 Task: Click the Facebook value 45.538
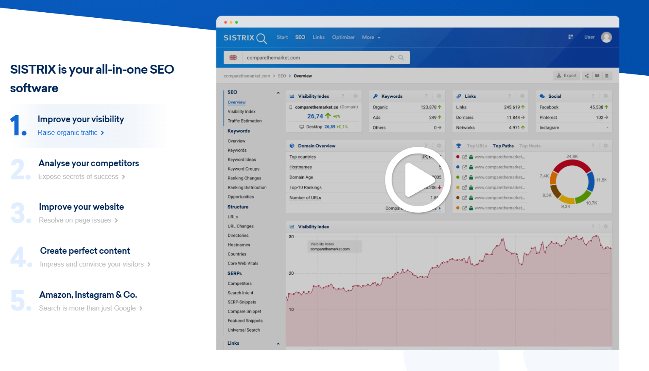tap(597, 107)
